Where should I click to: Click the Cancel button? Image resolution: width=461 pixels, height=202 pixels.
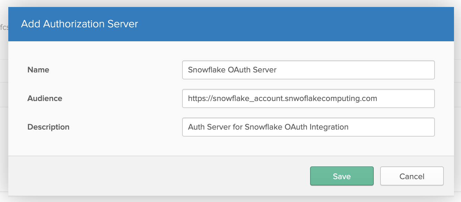(x=412, y=176)
